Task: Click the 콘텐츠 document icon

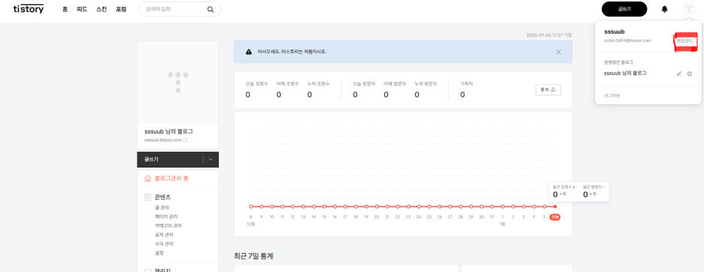Action: (147, 198)
